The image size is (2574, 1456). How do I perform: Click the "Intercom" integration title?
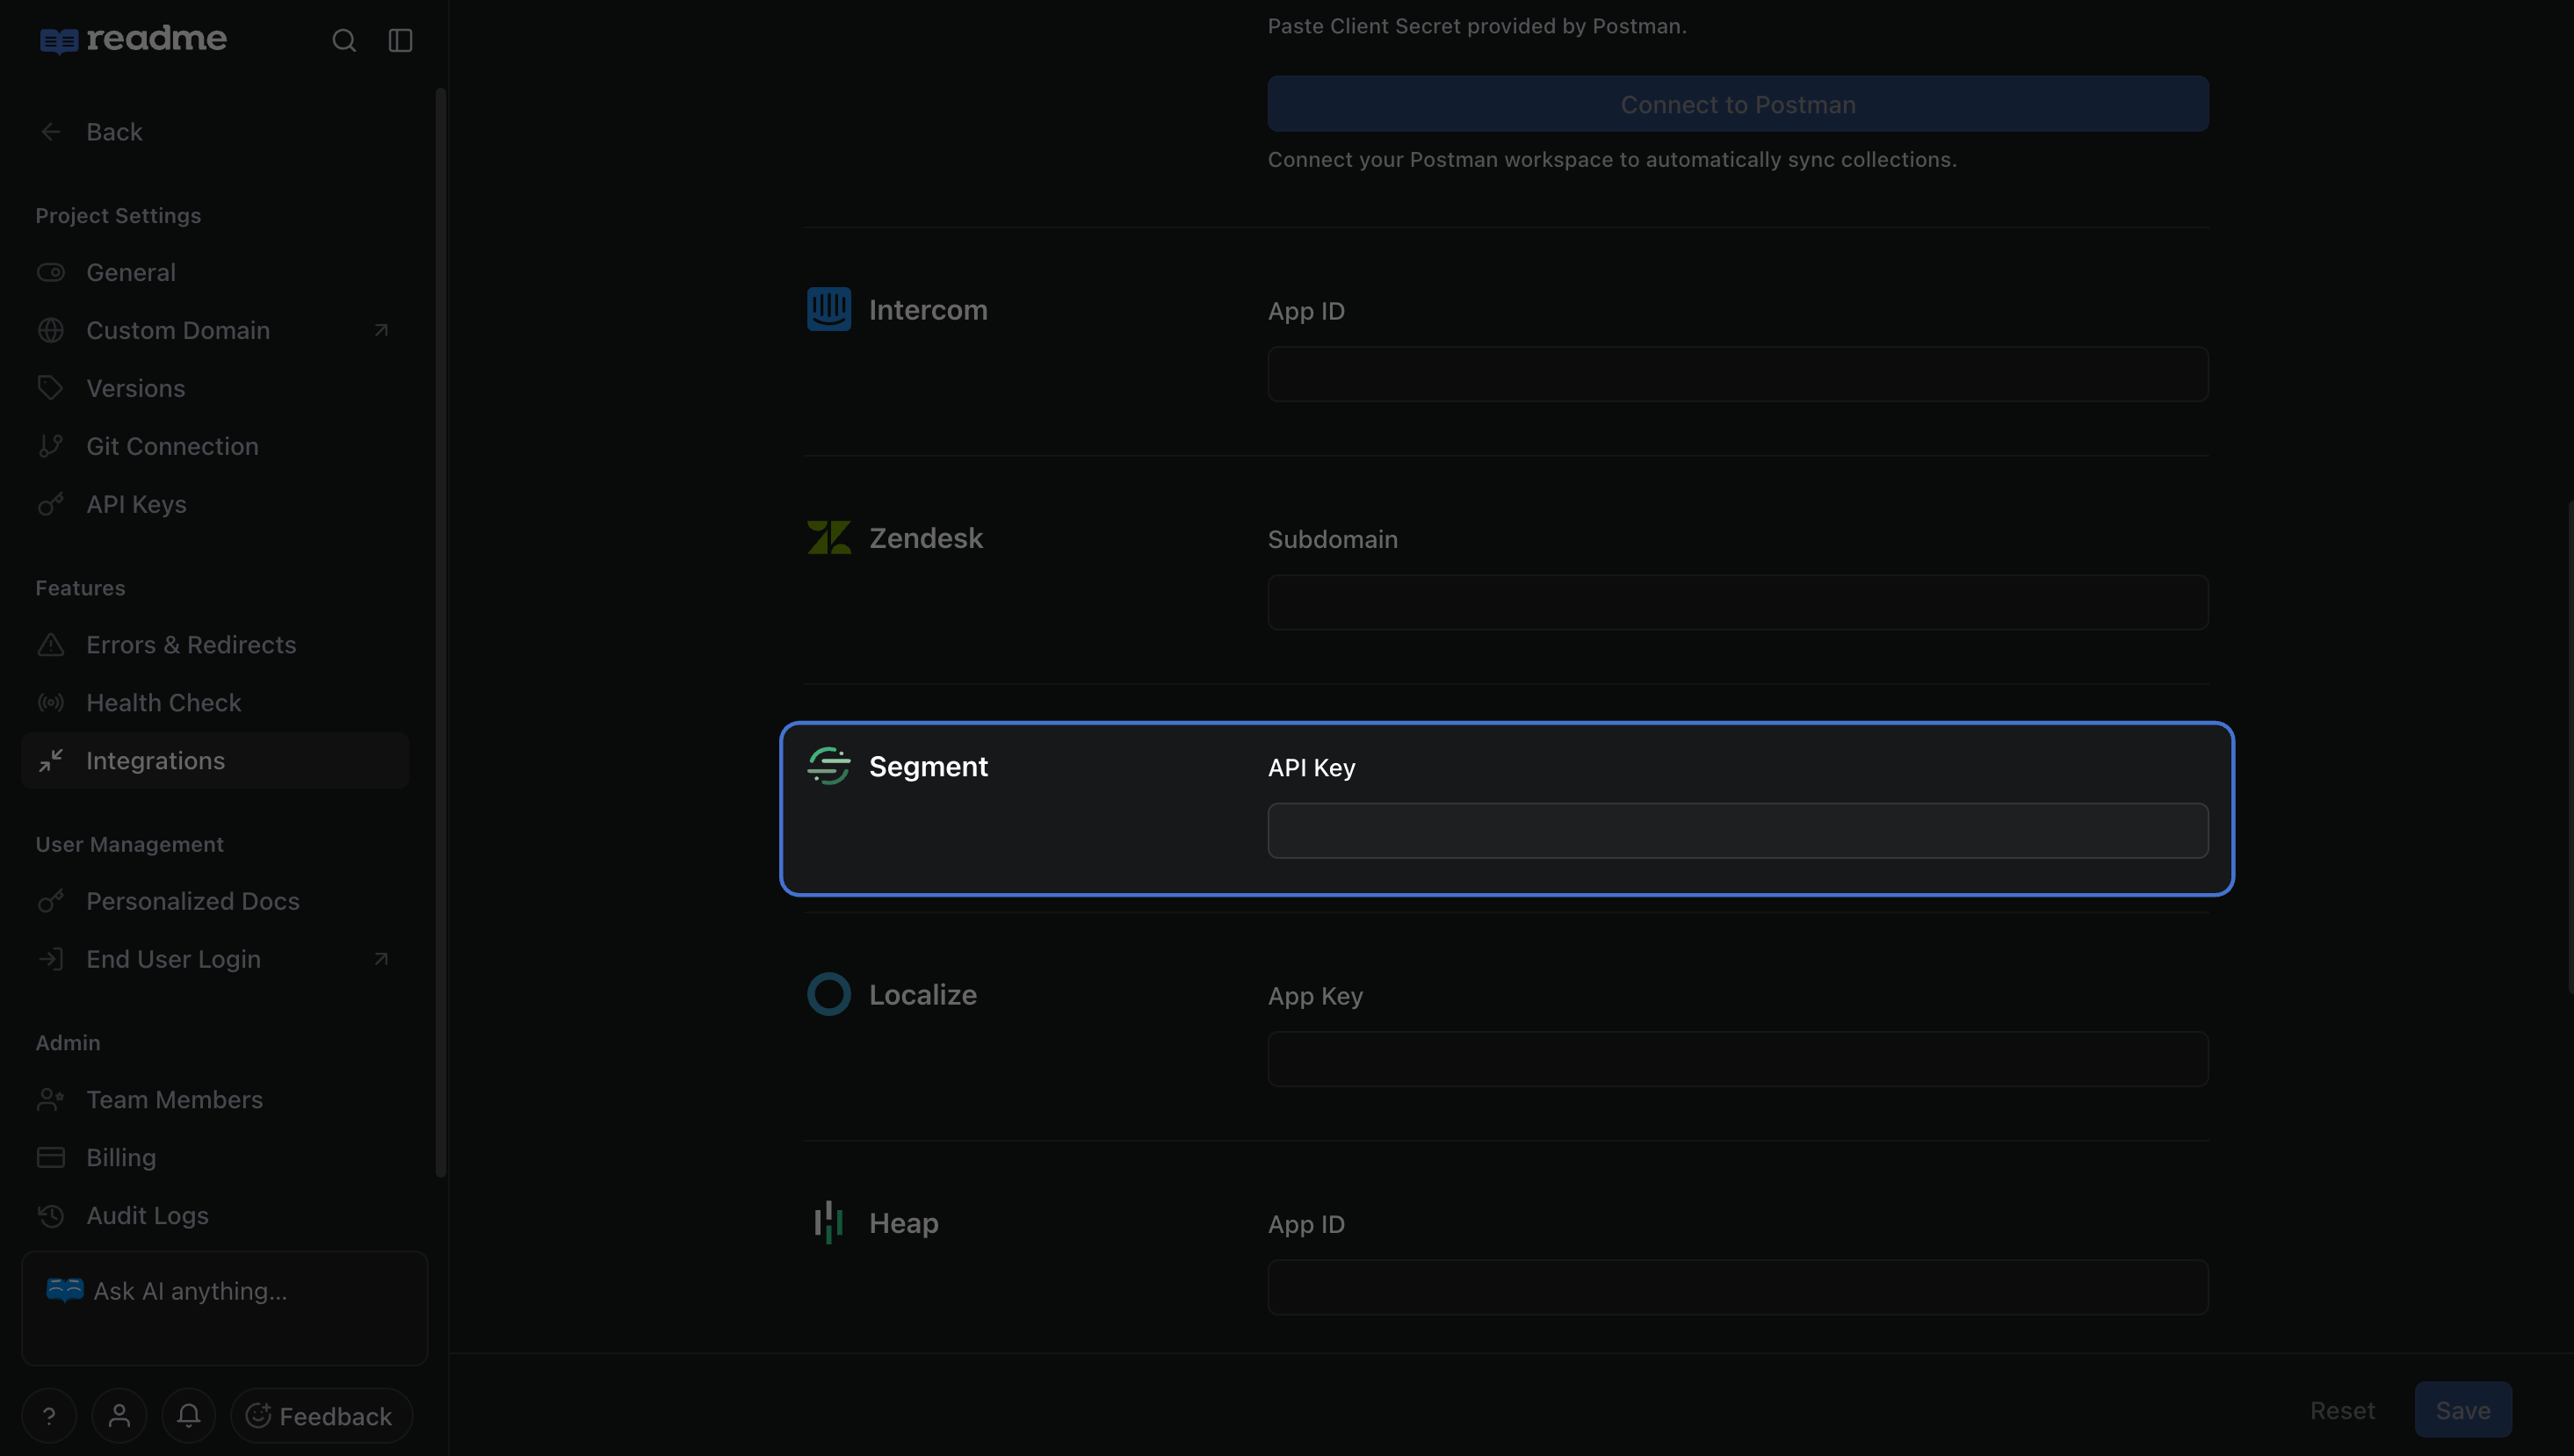[929, 310]
